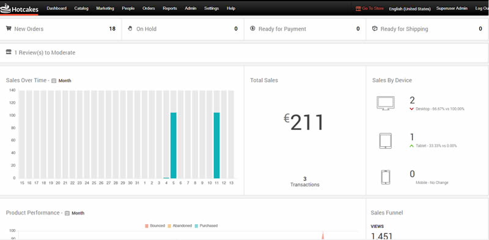Viewport: 489px width, 240px height.
Task: Click the red down arrow for Desktop
Action: (x=411, y=109)
